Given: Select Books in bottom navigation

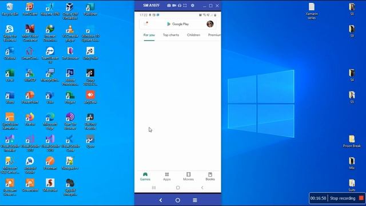Looking at the screenshot, I should 210,176.
